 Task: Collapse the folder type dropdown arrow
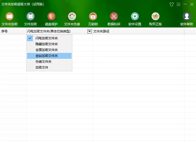pos(90,31)
